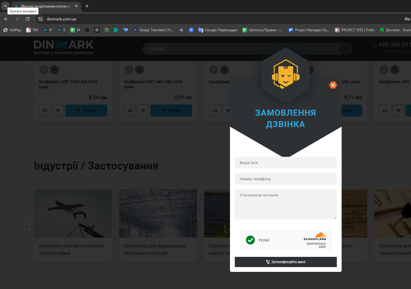Image resolution: width=411 pixels, height=289 pixels.
Task: Open the metal structures hall thumbnail
Action: [158, 214]
